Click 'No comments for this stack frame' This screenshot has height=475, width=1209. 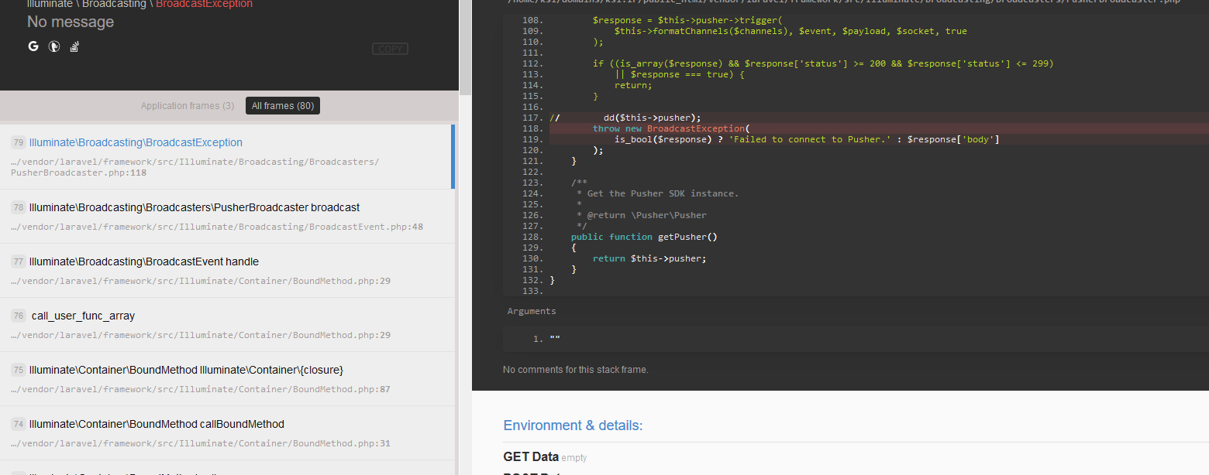point(576,370)
